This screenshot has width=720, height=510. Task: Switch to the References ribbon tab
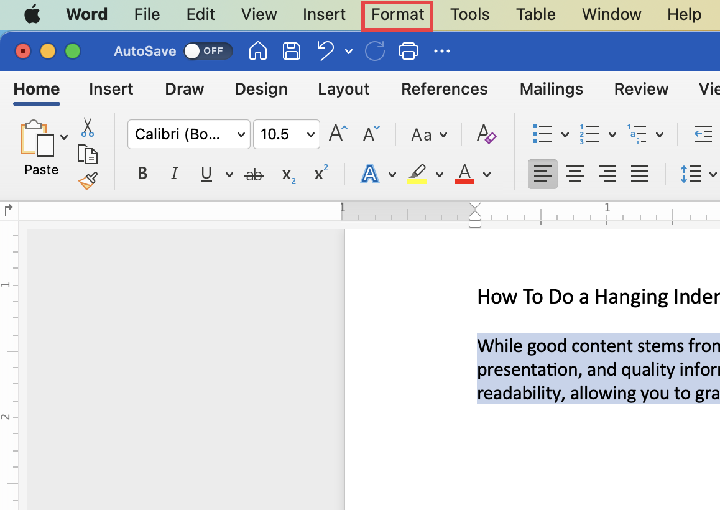coord(444,89)
